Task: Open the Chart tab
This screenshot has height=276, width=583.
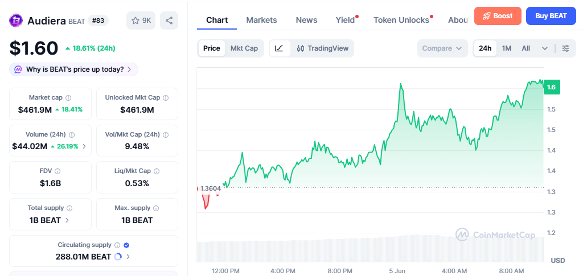Action: coord(217,20)
